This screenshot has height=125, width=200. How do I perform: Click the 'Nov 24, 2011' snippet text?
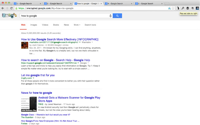pos(35,48)
